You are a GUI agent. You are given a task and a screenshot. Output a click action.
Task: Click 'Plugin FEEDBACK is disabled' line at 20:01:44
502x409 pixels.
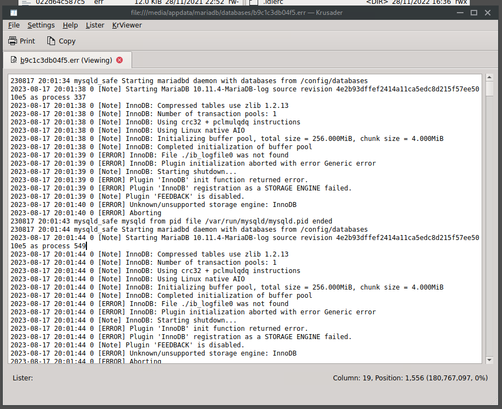[x=127, y=345]
